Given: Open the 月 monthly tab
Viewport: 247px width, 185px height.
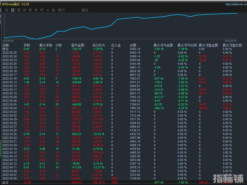Looking at the screenshot, I should click(x=24, y=10).
